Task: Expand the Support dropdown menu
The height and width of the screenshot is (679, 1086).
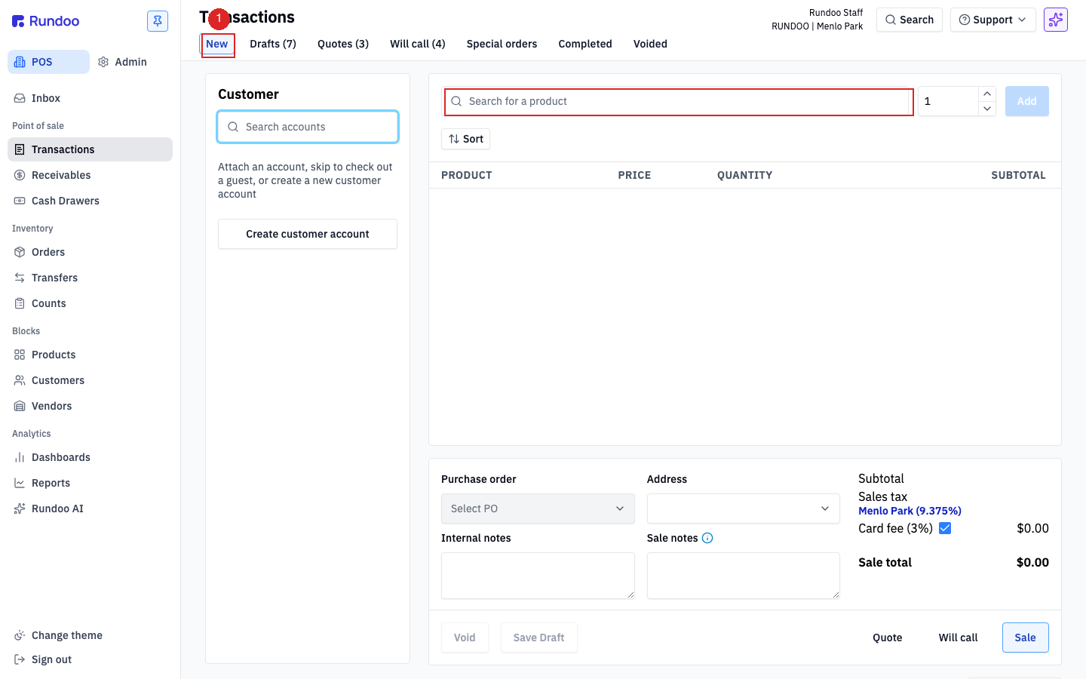Action: (993, 20)
